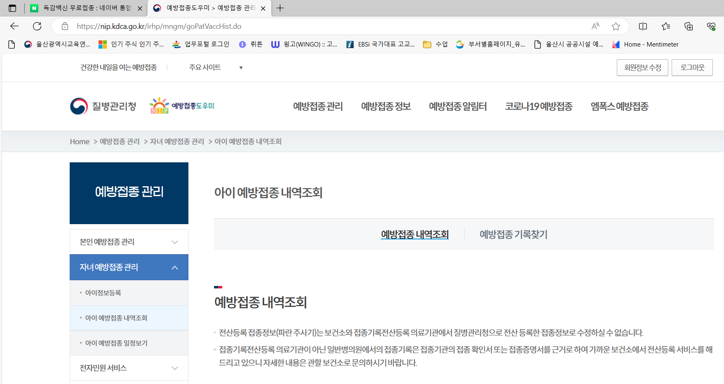Click the 로그아웃 button
The image size is (724, 384).
coord(692,67)
